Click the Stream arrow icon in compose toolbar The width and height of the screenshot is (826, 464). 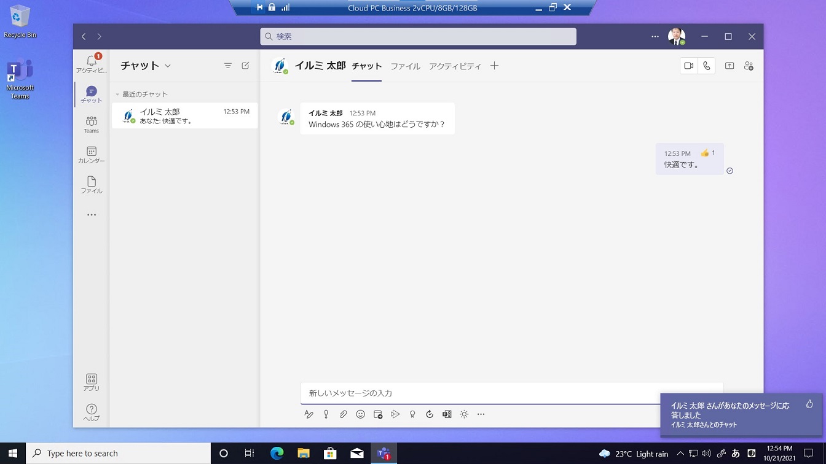point(395,414)
